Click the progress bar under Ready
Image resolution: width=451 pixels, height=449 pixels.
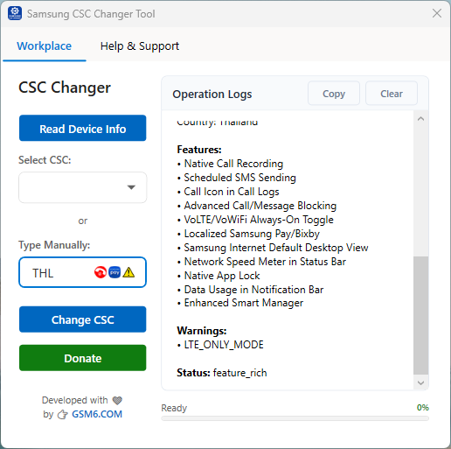[295, 418]
